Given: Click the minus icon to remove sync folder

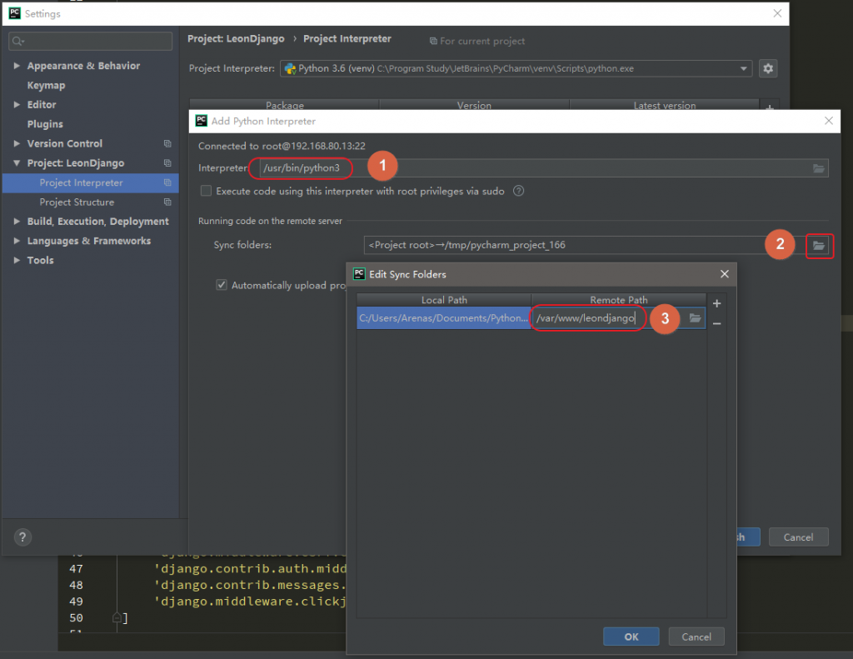Looking at the screenshot, I should tap(716, 323).
